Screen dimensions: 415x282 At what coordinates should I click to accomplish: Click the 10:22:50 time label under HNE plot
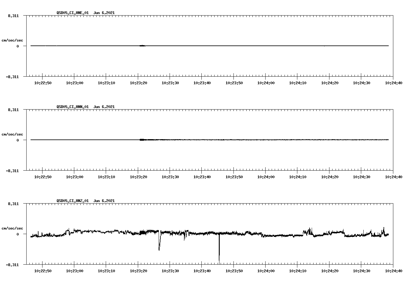[x=42, y=83]
